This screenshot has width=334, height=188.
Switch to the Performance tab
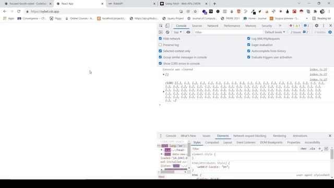(232, 26)
